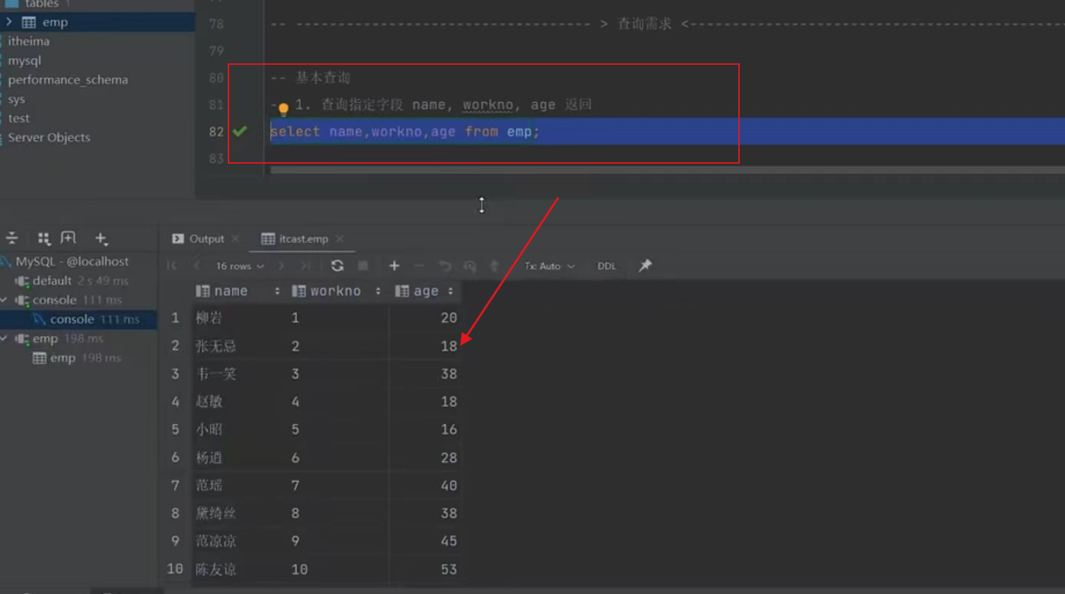The height and width of the screenshot is (594, 1065).
Task: Reload the result set data
Action: (337, 266)
